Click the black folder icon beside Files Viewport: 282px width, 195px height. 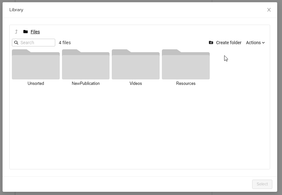click(x=26, y=32)
